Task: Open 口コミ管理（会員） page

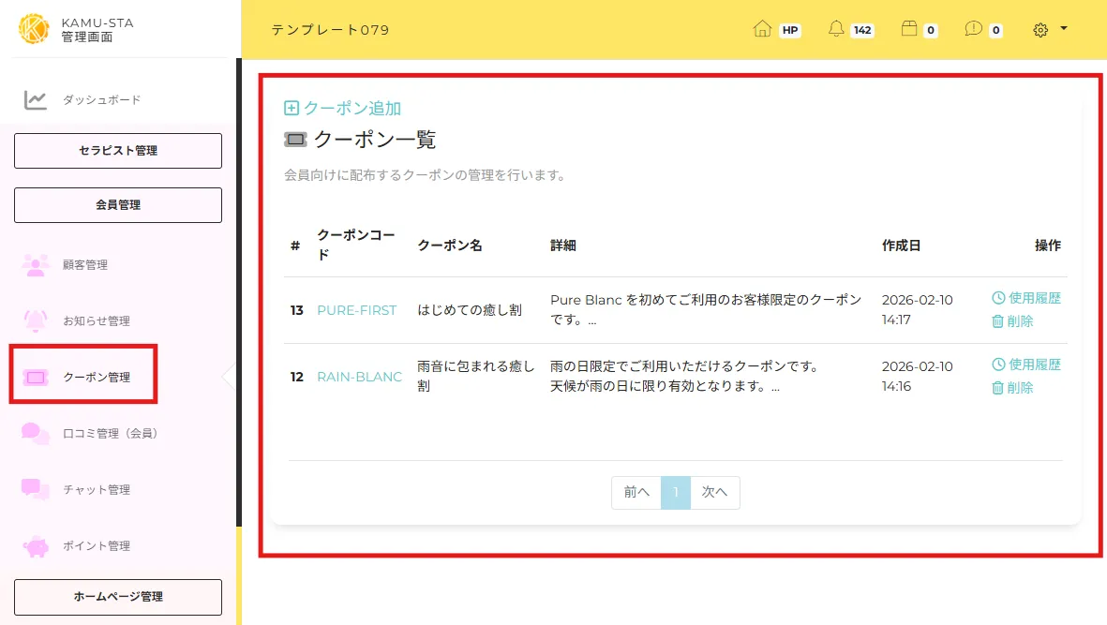Action: (110, 434)
